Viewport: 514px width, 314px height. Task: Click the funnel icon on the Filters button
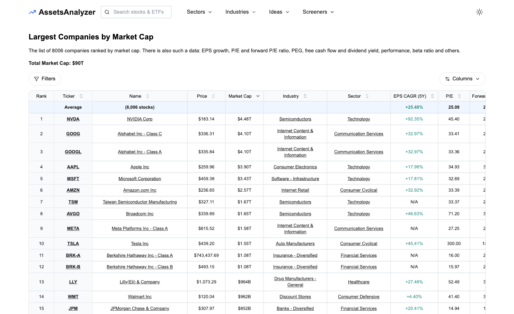[x=36, y=78]
